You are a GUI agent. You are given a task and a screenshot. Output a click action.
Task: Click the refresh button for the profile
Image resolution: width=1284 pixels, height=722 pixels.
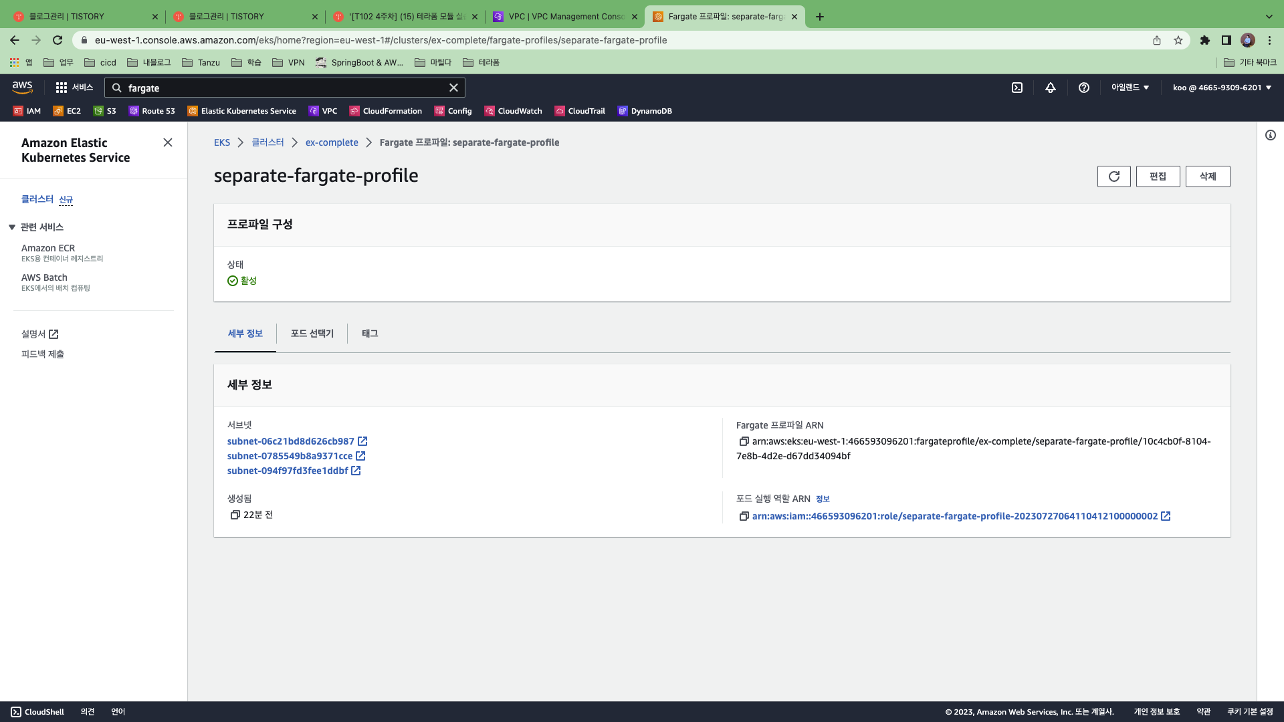coord(1113,176)
